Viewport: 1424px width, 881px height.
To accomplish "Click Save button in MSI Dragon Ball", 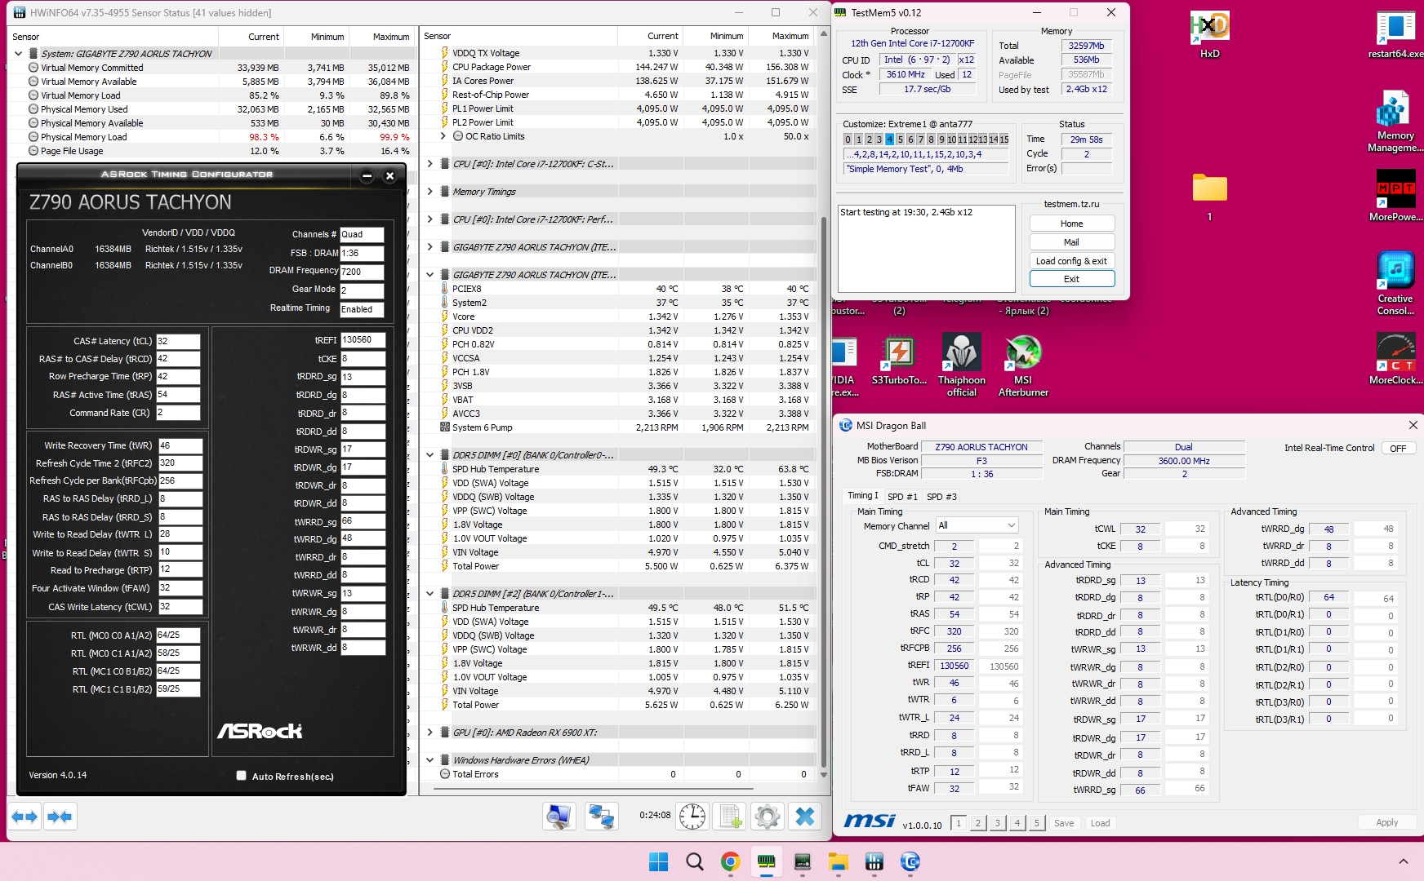I will [x=1063, y=823].
